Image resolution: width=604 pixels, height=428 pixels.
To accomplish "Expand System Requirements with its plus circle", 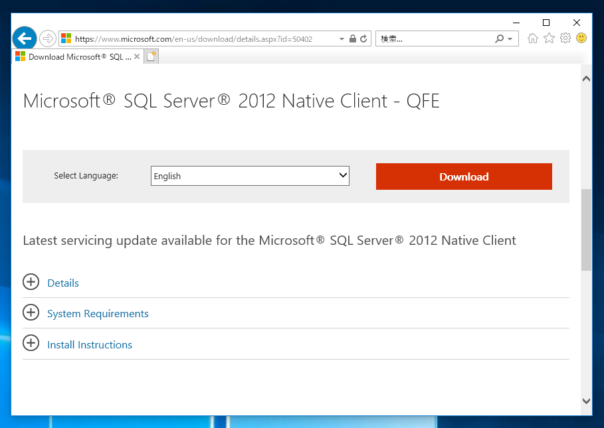I will pyautogui.click(x=31, y=313).
